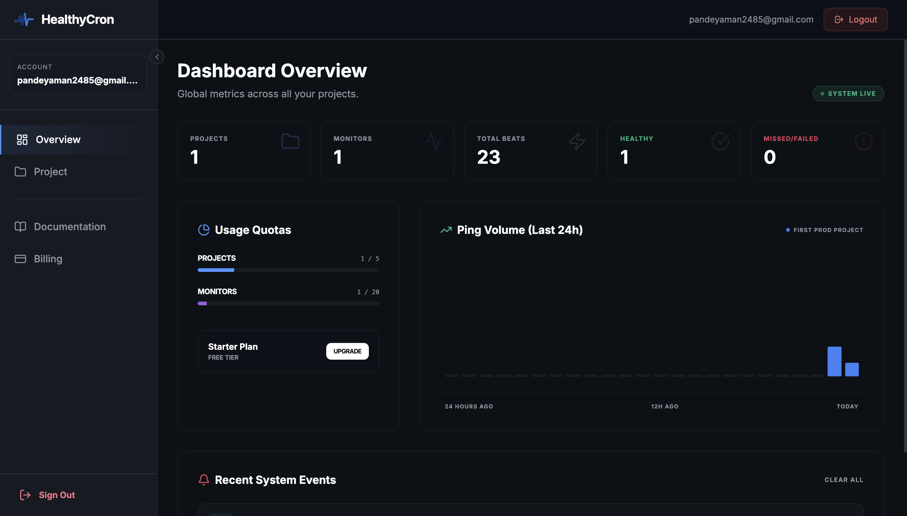Click the Billing credit card icon

[21, 259]
